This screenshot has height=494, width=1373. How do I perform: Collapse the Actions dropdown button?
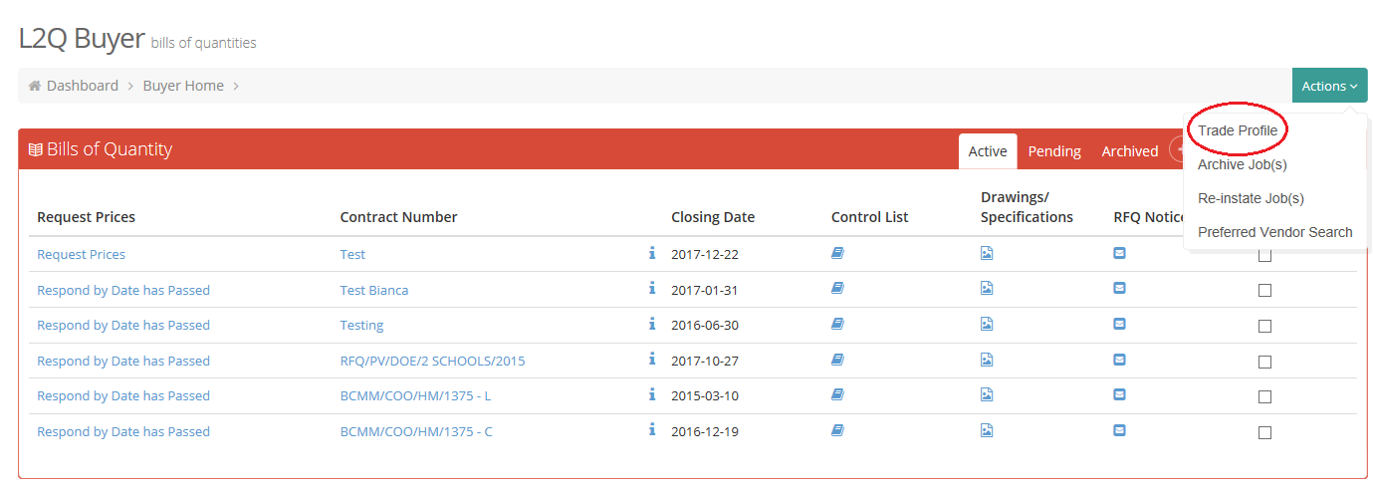click(1329, 86)
